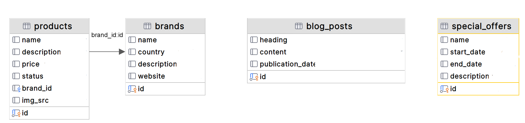Select the special_offers table header
Screen dimensions: 525x123
(x=478, y=26)
